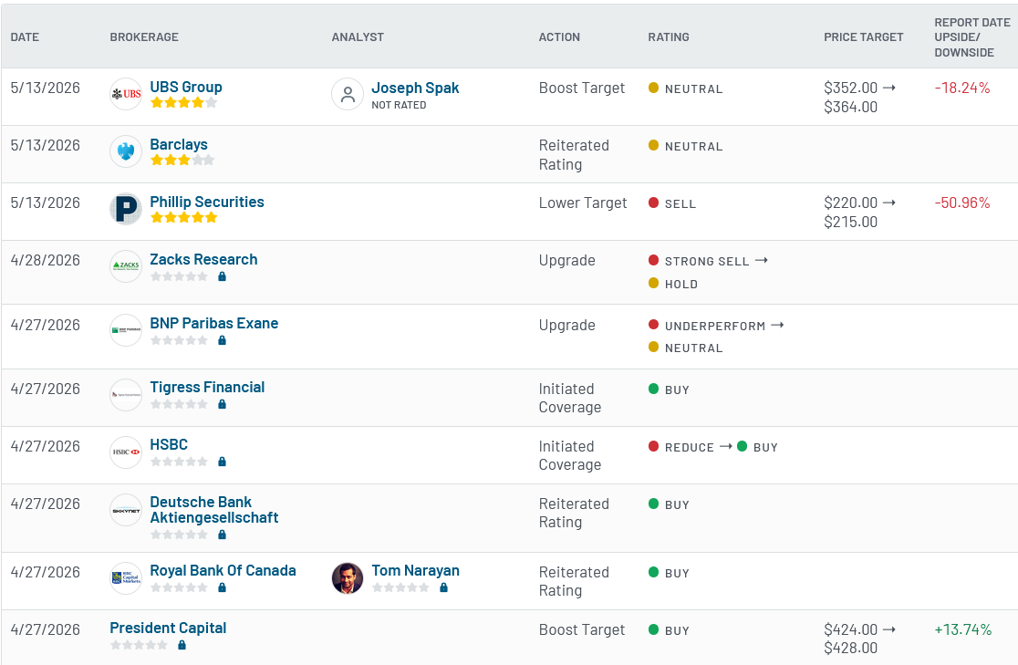1018x665 pixels.
Task: Select the REDUCE rating text in HSBC row
Action: [x=690, y=448]
